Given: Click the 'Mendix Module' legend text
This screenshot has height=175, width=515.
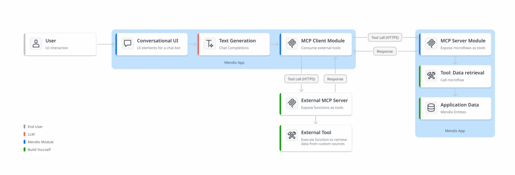Looking at the screenshot, I should point(41,142).
